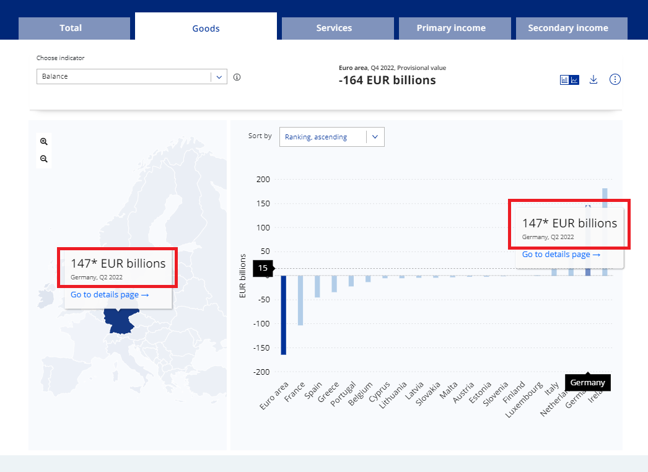Image resolution: width=648 pixels, height=472 pixels.
Task: Select the highlighted Goods view toggle
Action: [205, 28]
